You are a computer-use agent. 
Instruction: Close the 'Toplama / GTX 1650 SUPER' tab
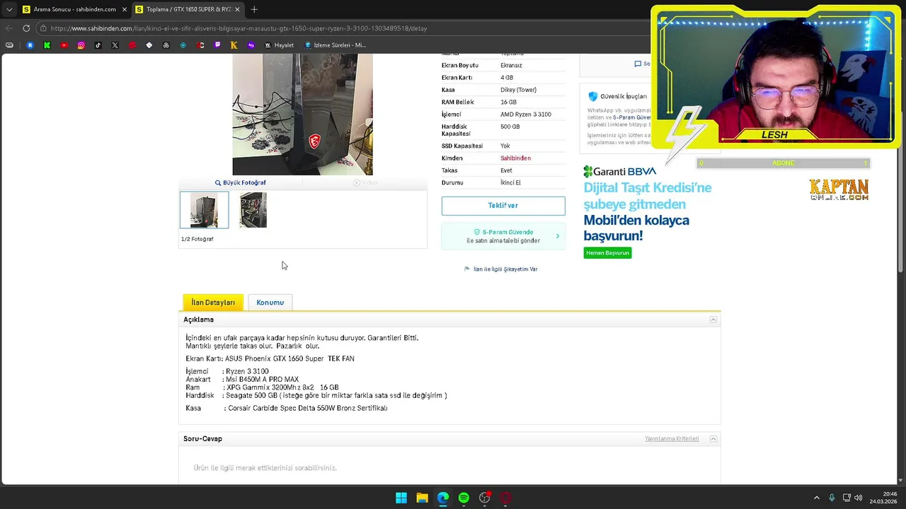click(237, 9)
